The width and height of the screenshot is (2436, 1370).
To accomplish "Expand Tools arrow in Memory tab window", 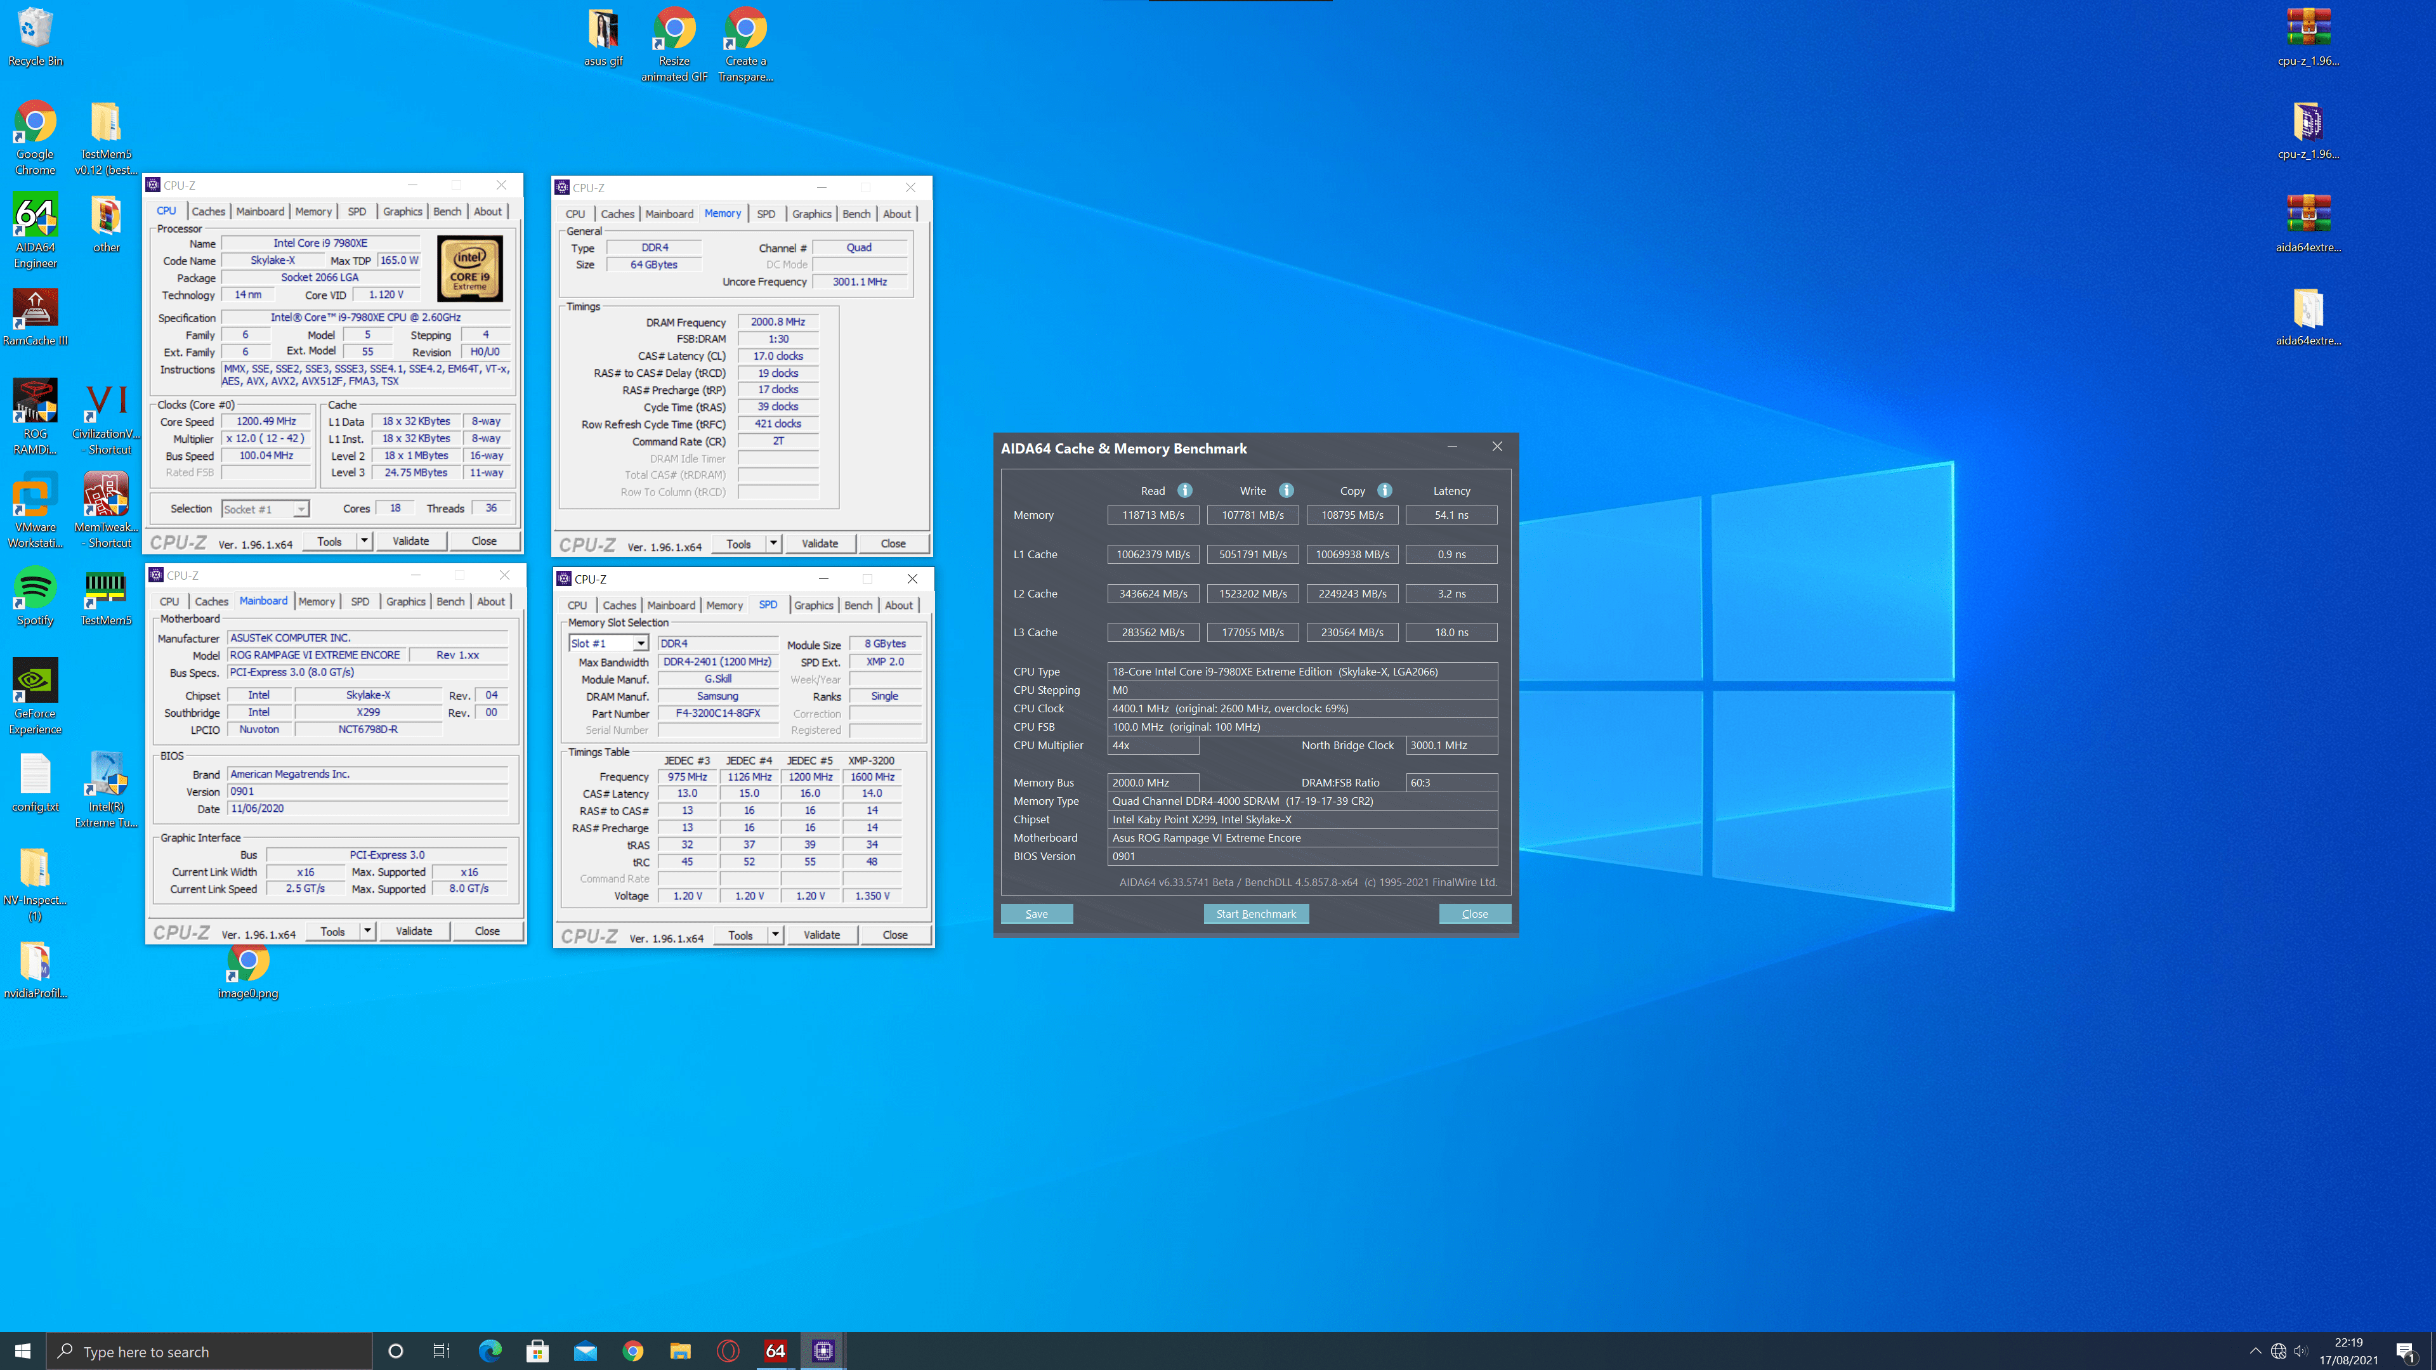I will click(x=773, y=543).
